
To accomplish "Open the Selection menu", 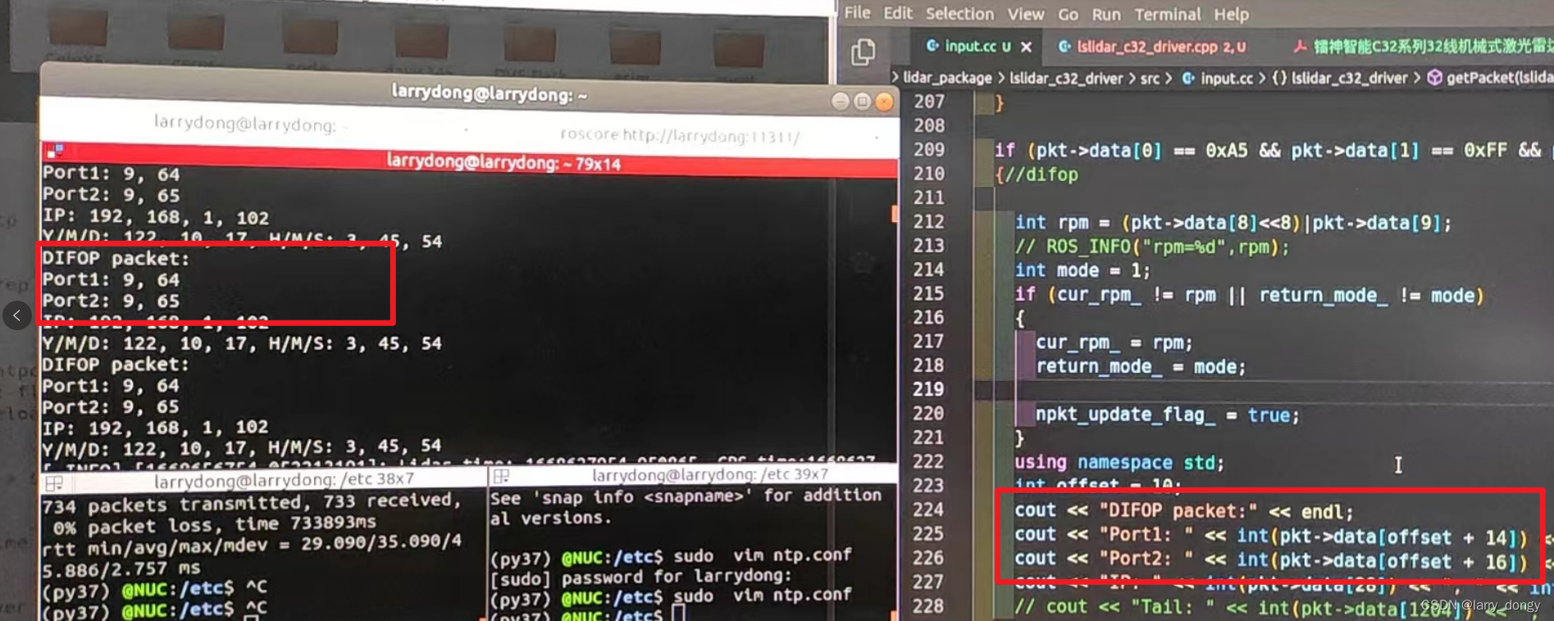I will 959,14.
